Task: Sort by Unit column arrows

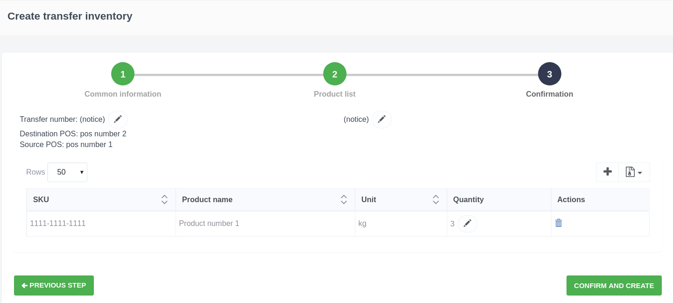Action: 435,199
